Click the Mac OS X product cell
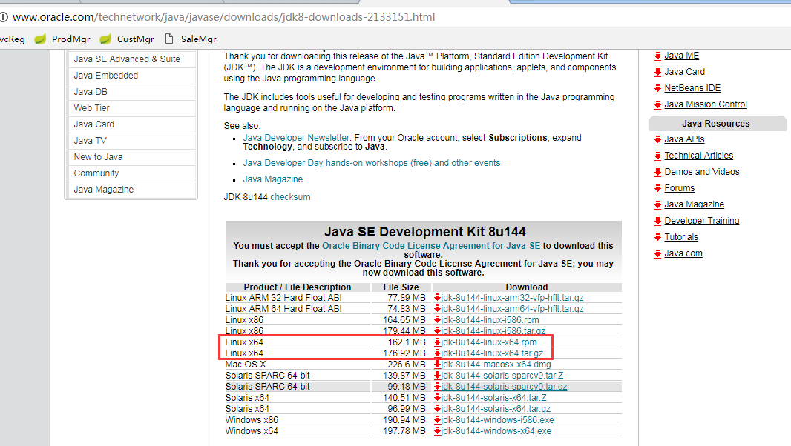791x446 pixels. [245, 365]
